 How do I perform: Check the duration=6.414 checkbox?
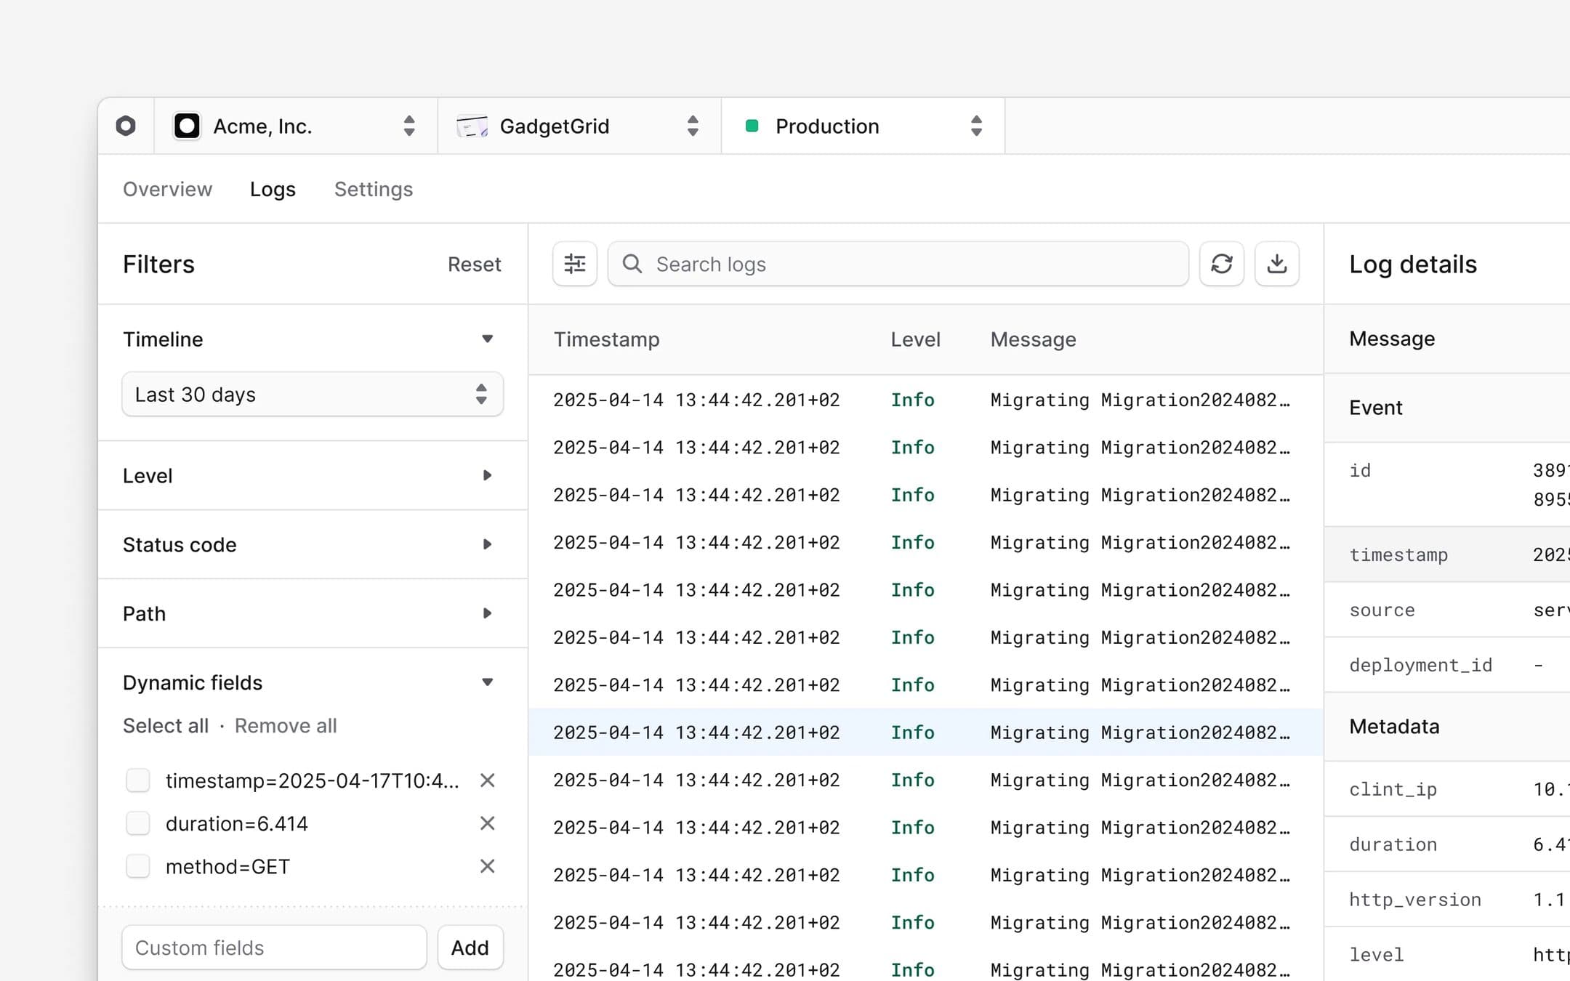(x=138, y=823)
